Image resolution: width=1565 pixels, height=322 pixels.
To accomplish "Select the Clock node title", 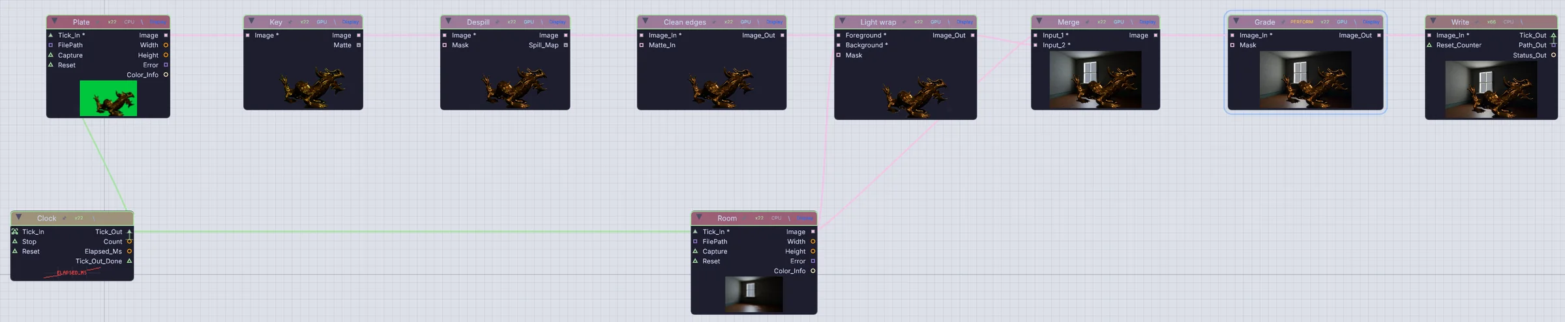I will [46, 219].
